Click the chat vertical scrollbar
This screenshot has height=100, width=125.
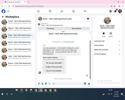point(90,59)
